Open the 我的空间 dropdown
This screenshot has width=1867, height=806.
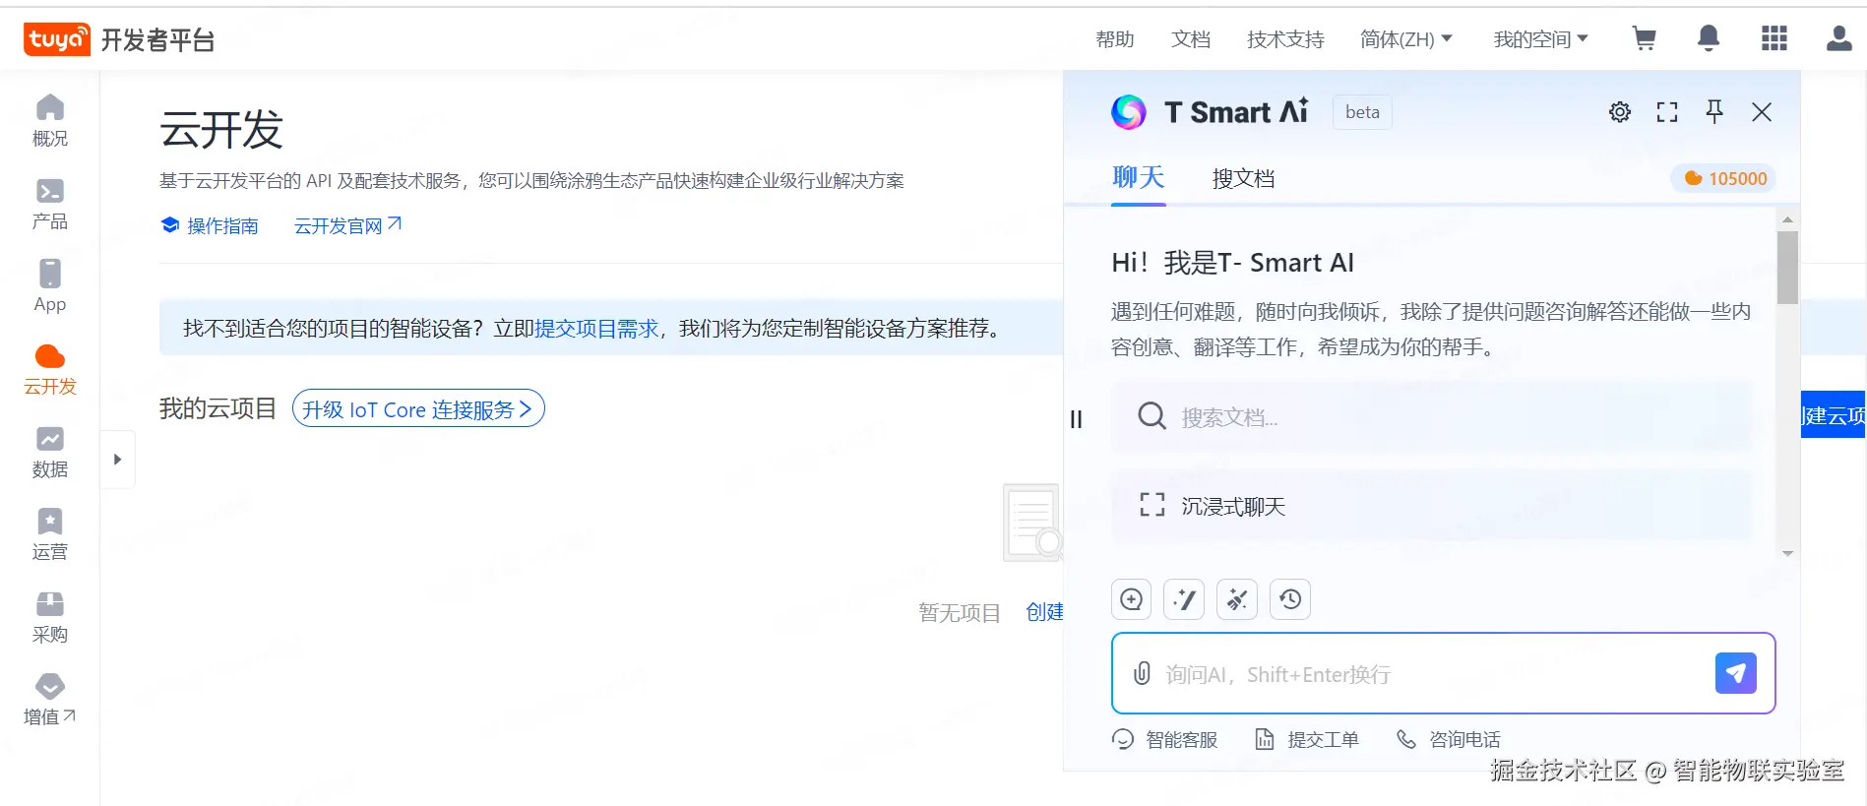pos(1540,39)
